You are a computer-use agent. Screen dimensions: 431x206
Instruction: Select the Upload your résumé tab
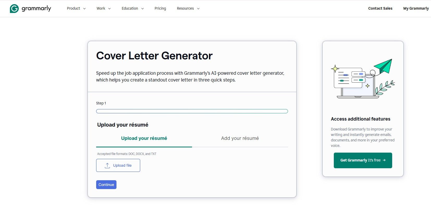click(x=144, y=138)
